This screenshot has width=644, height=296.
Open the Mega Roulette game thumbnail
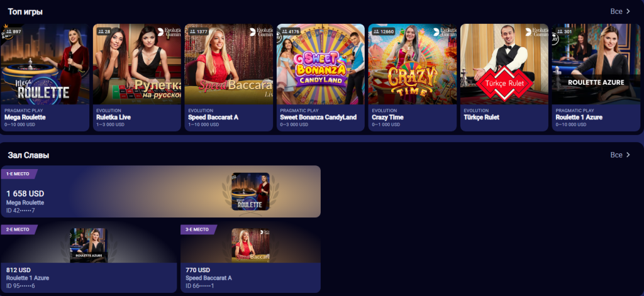point(45,64)
